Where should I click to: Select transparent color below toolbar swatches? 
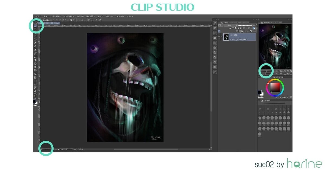pyautogui.click(x=35, y=106)
